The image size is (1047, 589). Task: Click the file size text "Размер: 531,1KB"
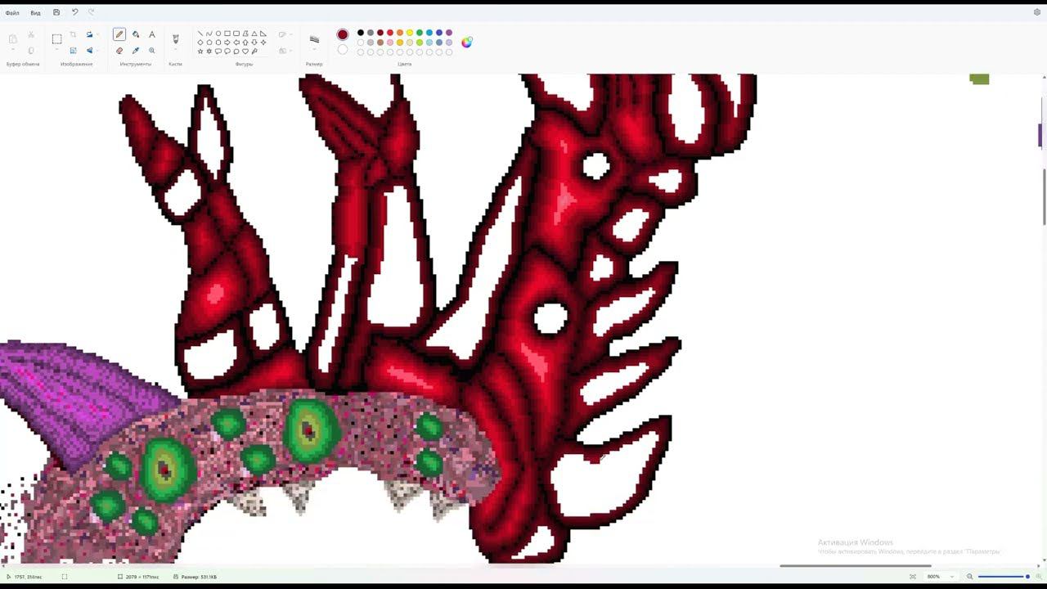point(199,577)
